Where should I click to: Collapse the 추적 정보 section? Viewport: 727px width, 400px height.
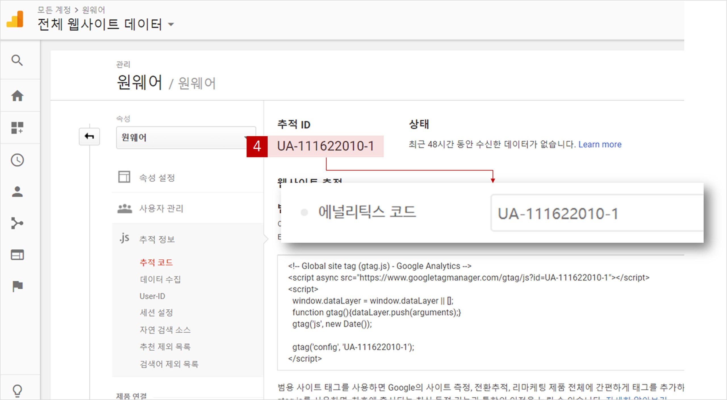157,239
